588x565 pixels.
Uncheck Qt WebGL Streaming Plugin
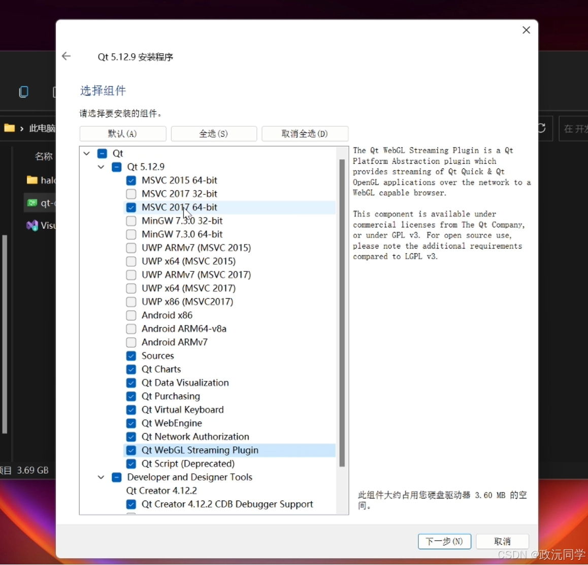[131, 450]
